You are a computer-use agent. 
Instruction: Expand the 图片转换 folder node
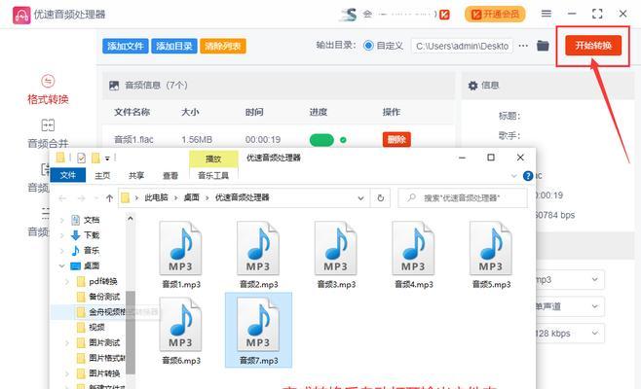pos(67,373)
